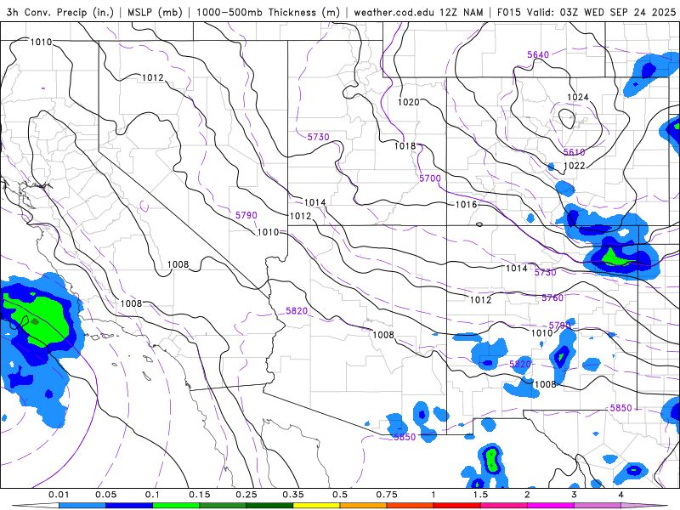Click the '0.01' legend value
This screenshot has height=510, width=680.
(x=59, y=495)
